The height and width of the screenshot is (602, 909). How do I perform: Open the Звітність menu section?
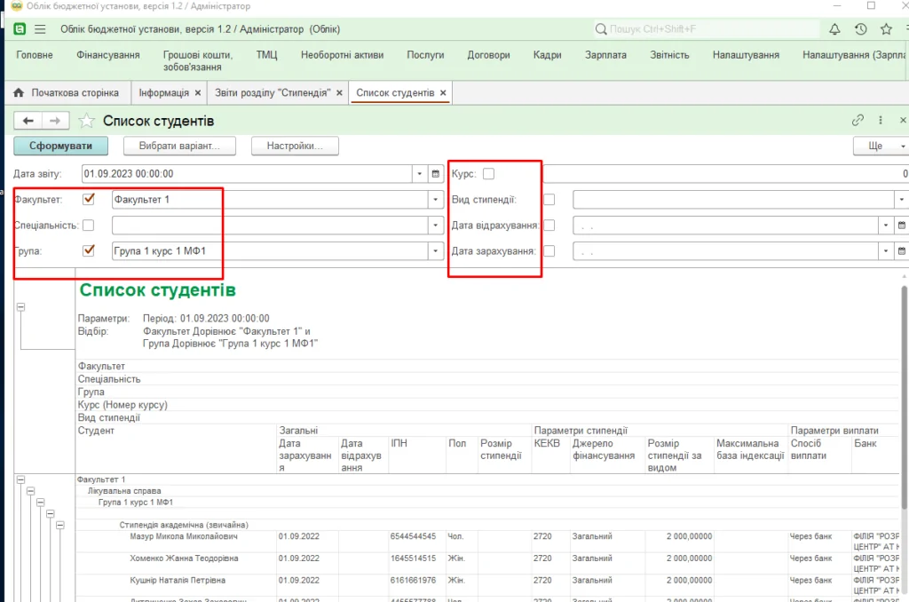click(669, 55)
